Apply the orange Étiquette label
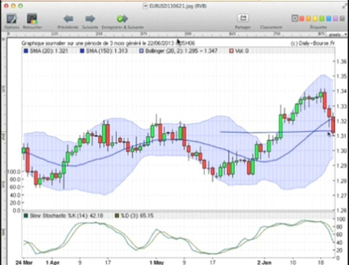The height and width of the screenshot is (265, 349). (x=308, y=19)
